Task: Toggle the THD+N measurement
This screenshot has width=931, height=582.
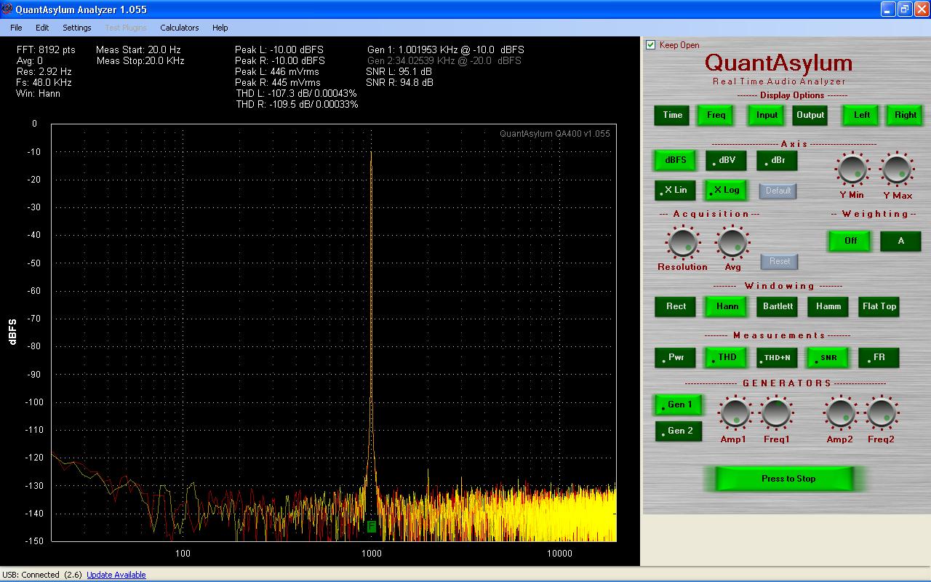Action: click(x=777, y=357)
